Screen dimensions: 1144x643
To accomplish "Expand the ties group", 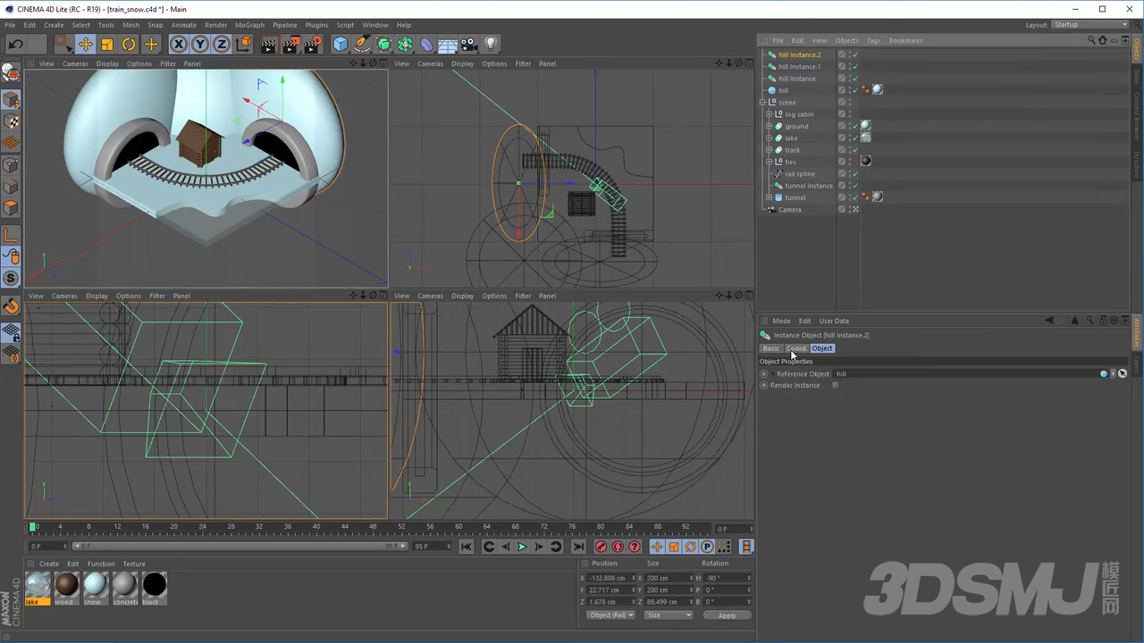I will [x=769, y=162].
